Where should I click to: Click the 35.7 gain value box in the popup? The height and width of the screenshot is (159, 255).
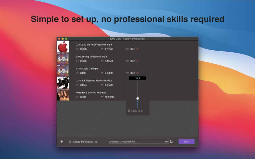pyautogui.click(x=137, y=78)
